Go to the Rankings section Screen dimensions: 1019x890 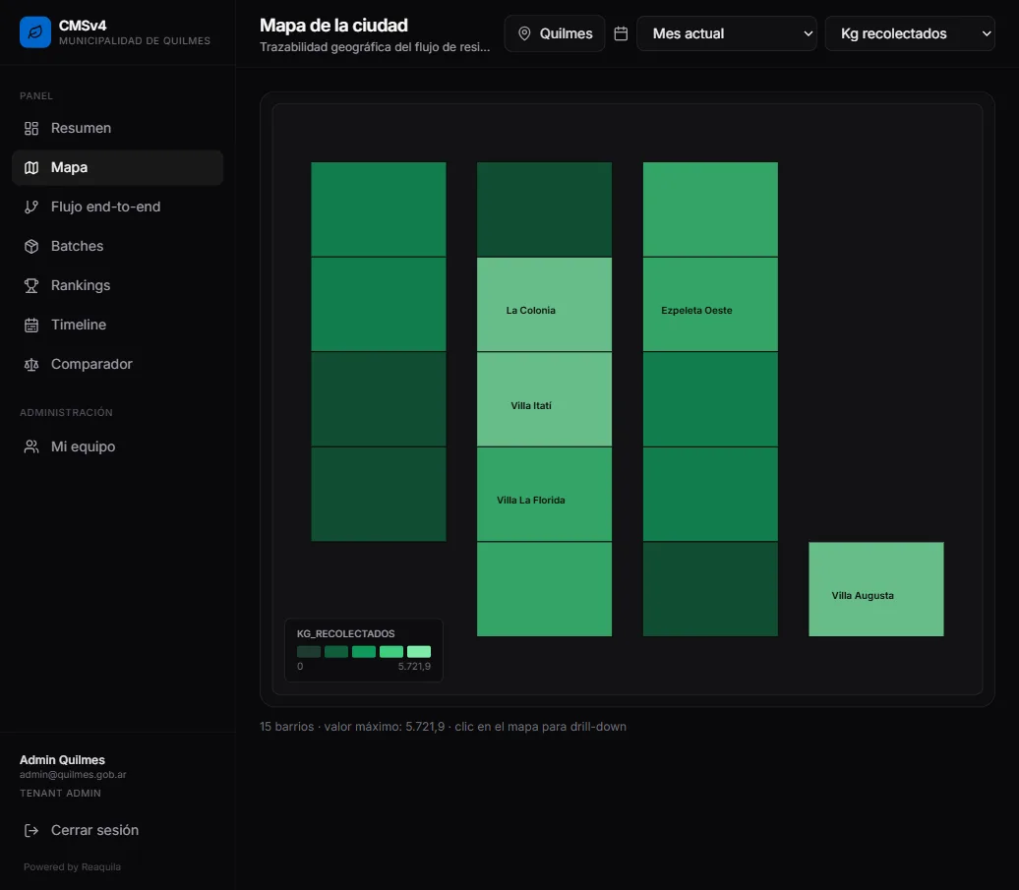click(118, 286)
